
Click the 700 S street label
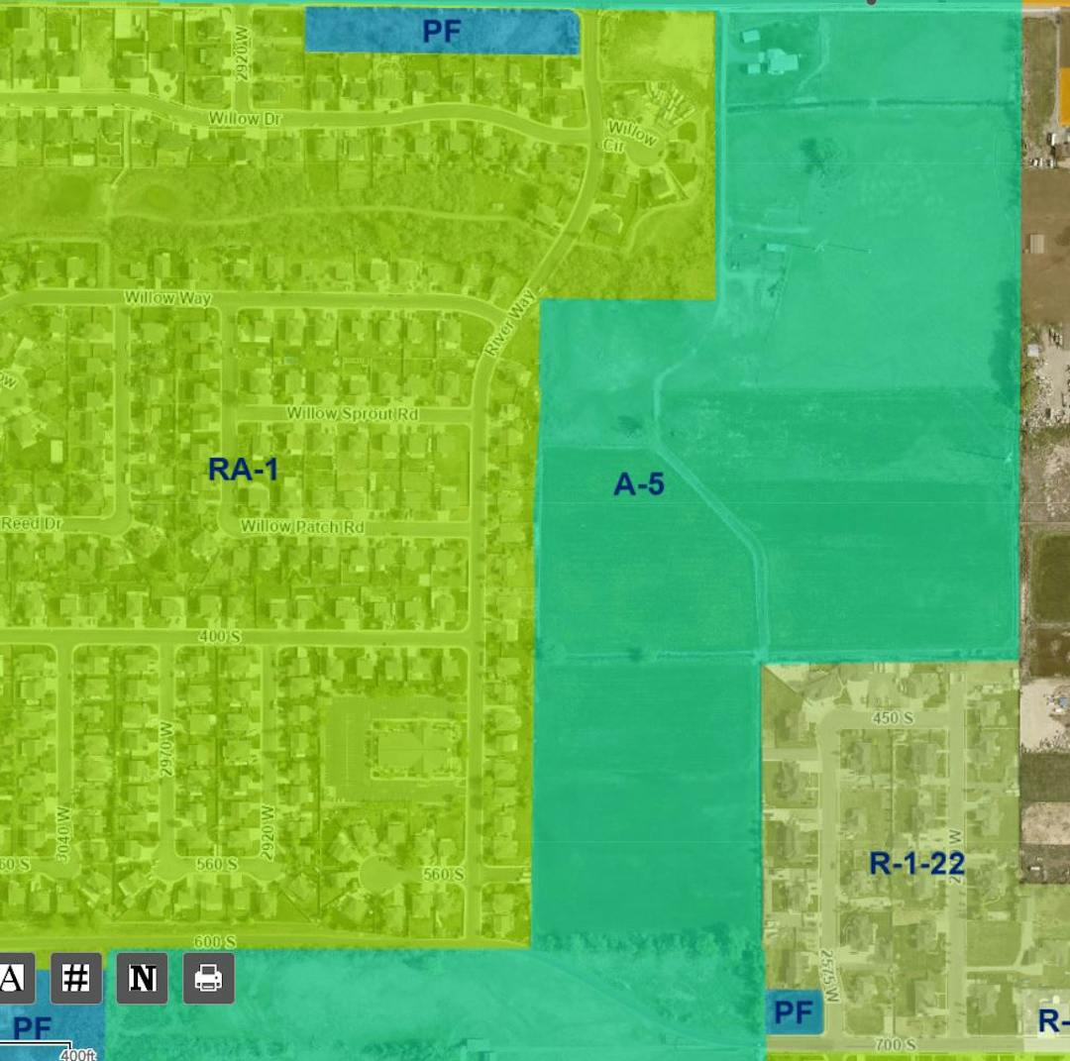tap(896, 1045)
